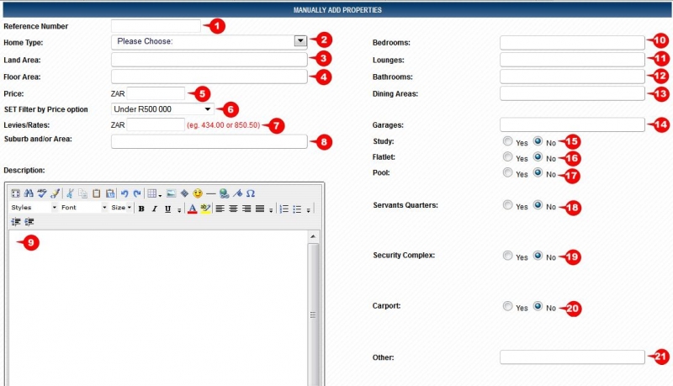The image size is (673, 386).
Task: Click the description scrollbar up arrow
Action: coord(313,237)
